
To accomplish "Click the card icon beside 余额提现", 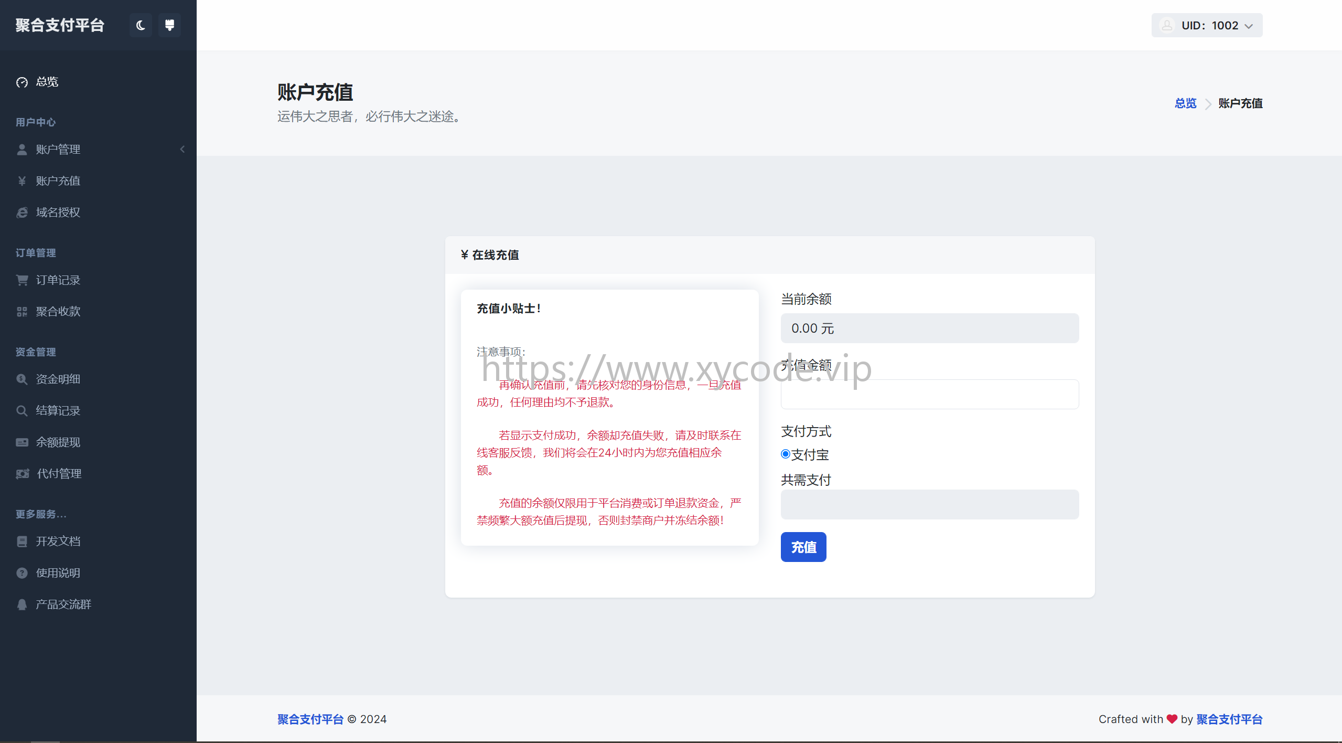I will point(22,442).
